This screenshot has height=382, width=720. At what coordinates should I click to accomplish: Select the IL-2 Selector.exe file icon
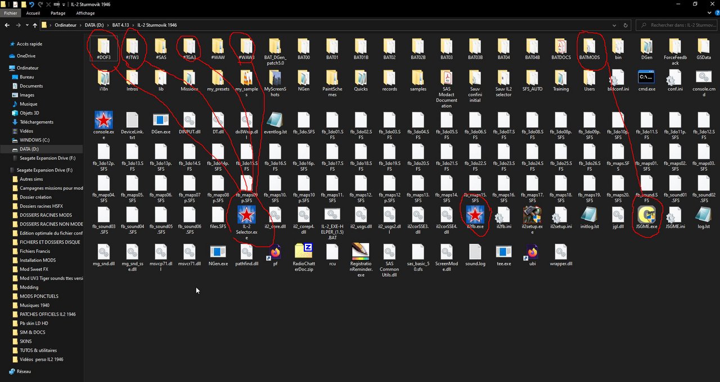coord(246,215)
